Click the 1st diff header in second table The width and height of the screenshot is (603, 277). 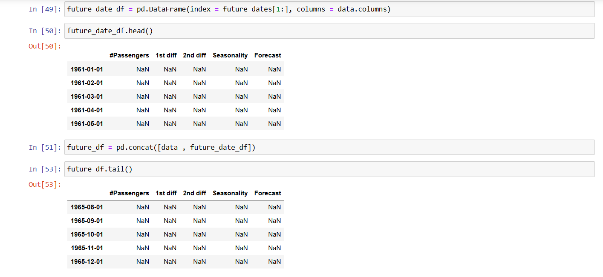(x=166, y=193)
